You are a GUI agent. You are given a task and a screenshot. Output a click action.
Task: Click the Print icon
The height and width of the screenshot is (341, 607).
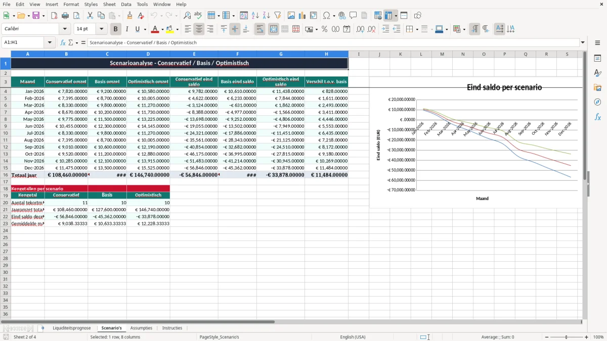pyautogui.click(x=65, y=16)
